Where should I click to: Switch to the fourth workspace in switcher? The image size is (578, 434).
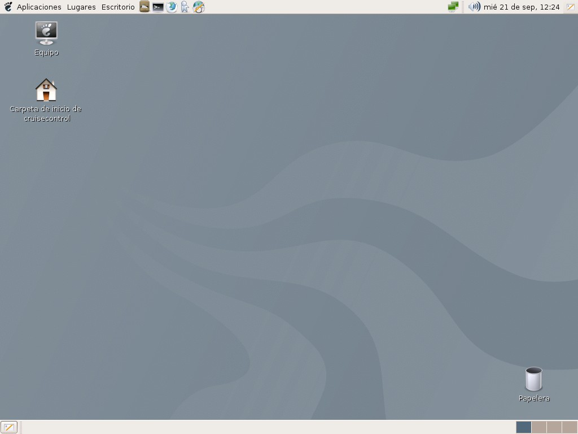click(x=570, y=427)
